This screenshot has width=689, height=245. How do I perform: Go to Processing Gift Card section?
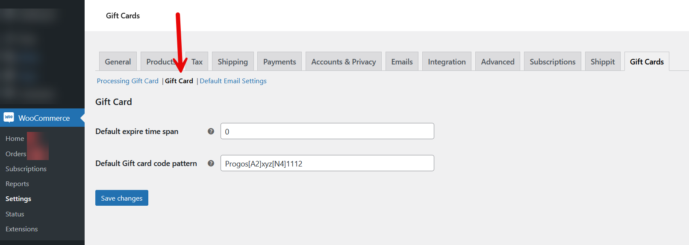click(128, 81)
